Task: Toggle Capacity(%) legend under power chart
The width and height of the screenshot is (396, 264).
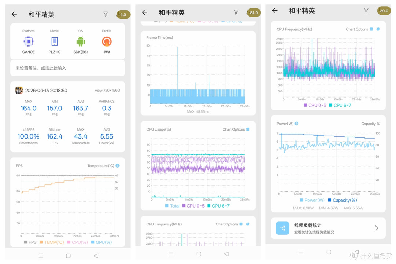Action: (x=342, y=200)
